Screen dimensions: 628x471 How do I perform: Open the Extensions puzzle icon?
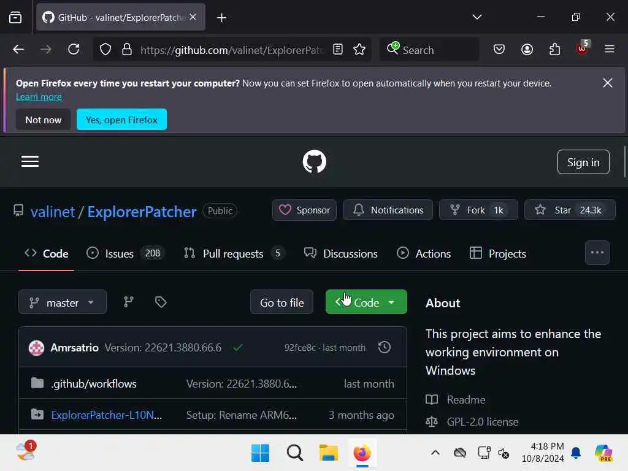pos(554,49)
